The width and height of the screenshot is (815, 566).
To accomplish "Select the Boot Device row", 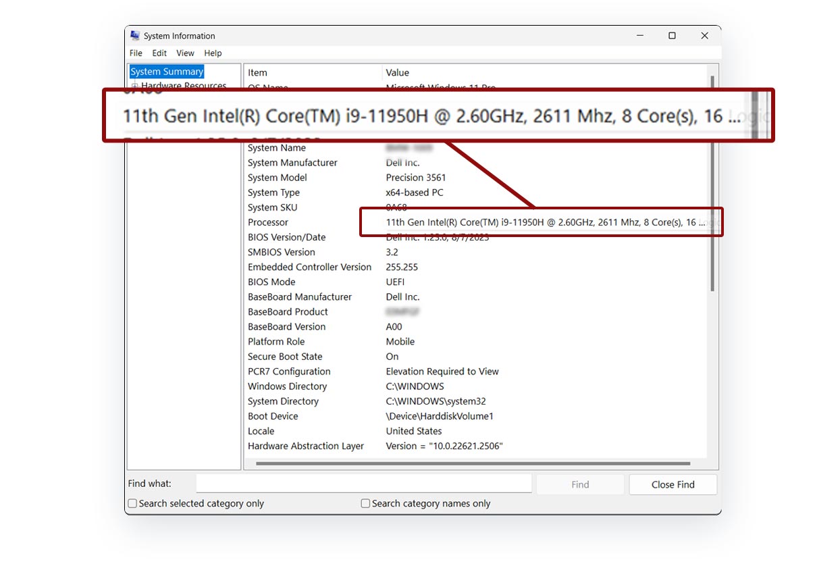I will point(475,416).
